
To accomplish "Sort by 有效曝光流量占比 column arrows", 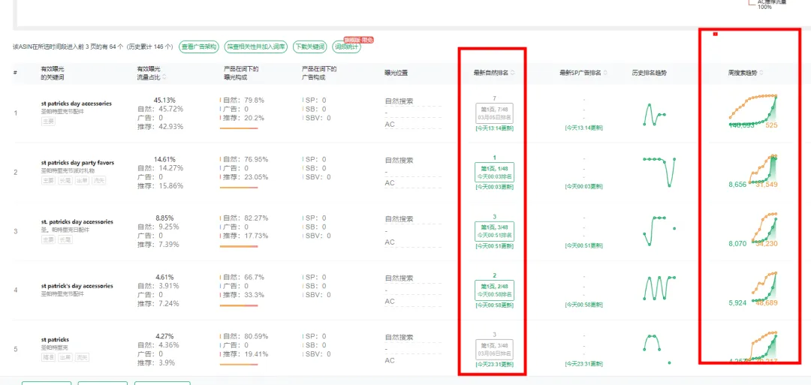I will tap(164, 77).
